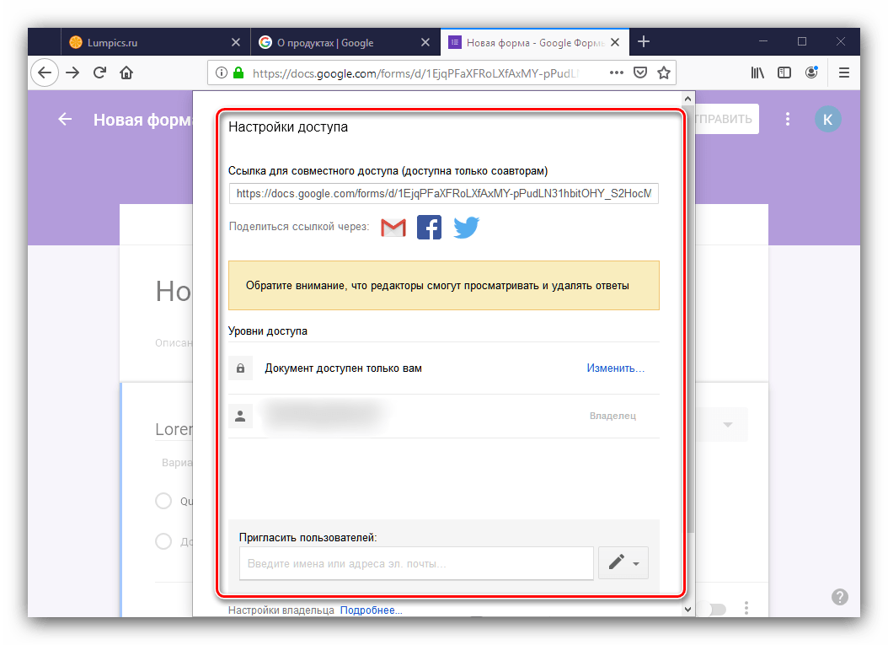Share link via Facebook icon
This screenshot has width=888, height=645.
pos(429,228)
